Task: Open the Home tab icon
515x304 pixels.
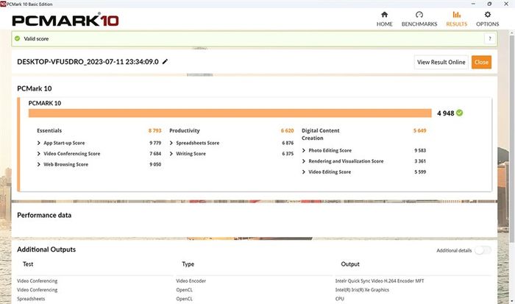Action: pyautogui.click(x=384, y=15)
